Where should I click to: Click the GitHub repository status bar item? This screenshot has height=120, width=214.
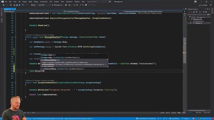[146, 119]
